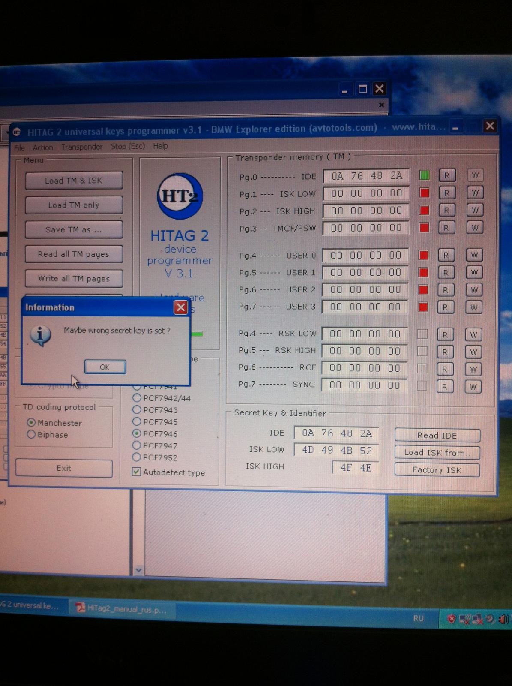
Task: Click the R button for Pg.3 TMCF/PSW
Action: [446, 228]
